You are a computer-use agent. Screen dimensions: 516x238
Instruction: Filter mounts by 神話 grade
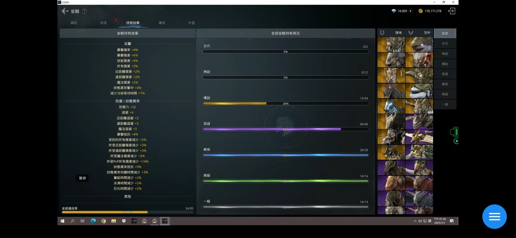[x=445, y=54]
